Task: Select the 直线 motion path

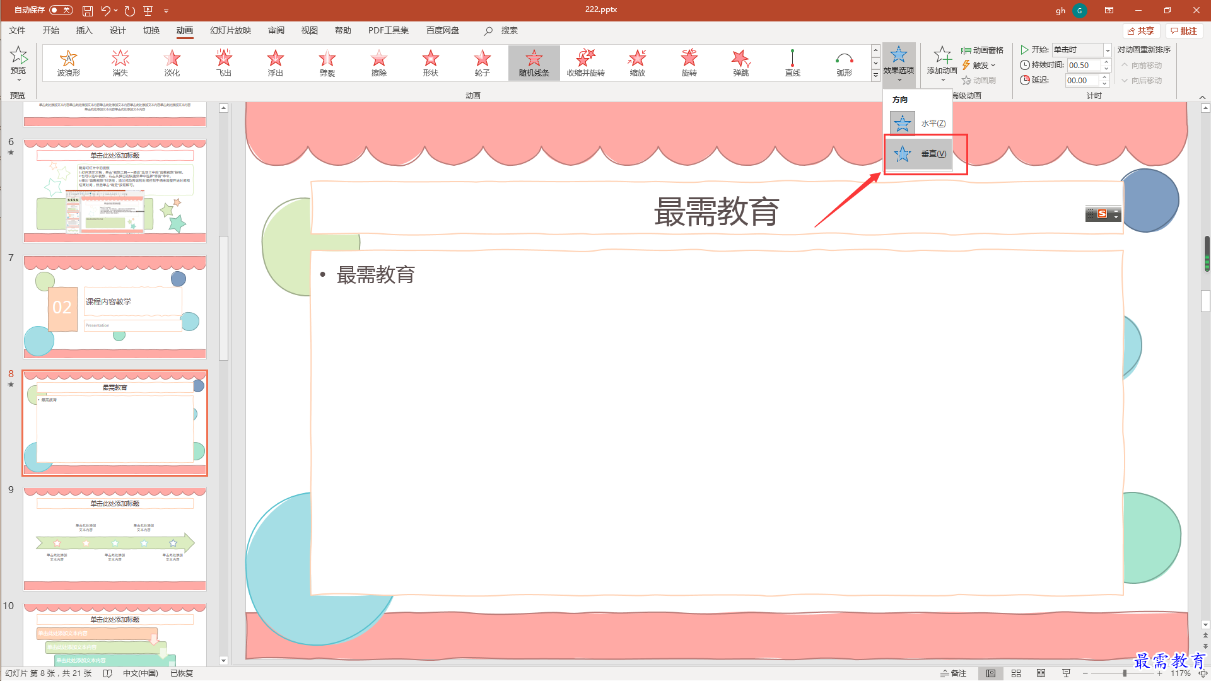Action: pos(793,63)
